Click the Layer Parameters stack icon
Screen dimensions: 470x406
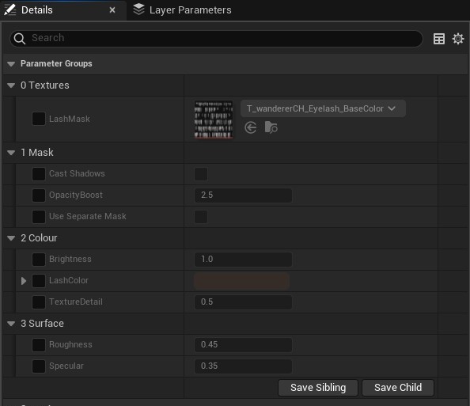click(x=138, y=9)
